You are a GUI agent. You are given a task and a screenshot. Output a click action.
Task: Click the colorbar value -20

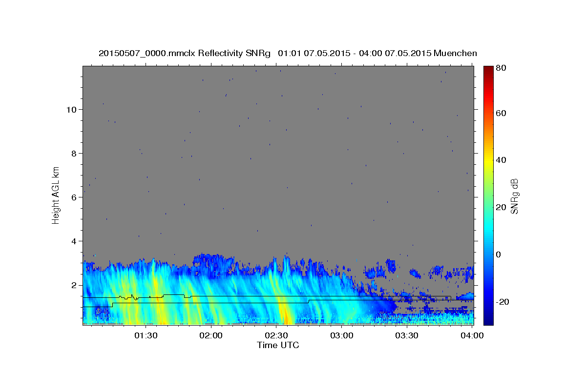click(502, 302)
